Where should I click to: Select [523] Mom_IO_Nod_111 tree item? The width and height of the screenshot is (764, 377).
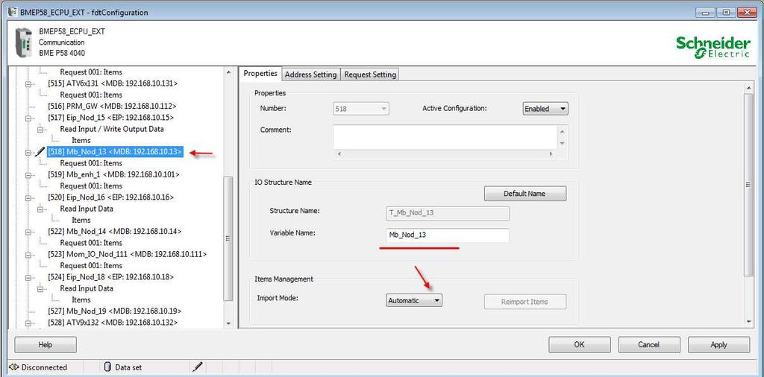click(127, 254)
